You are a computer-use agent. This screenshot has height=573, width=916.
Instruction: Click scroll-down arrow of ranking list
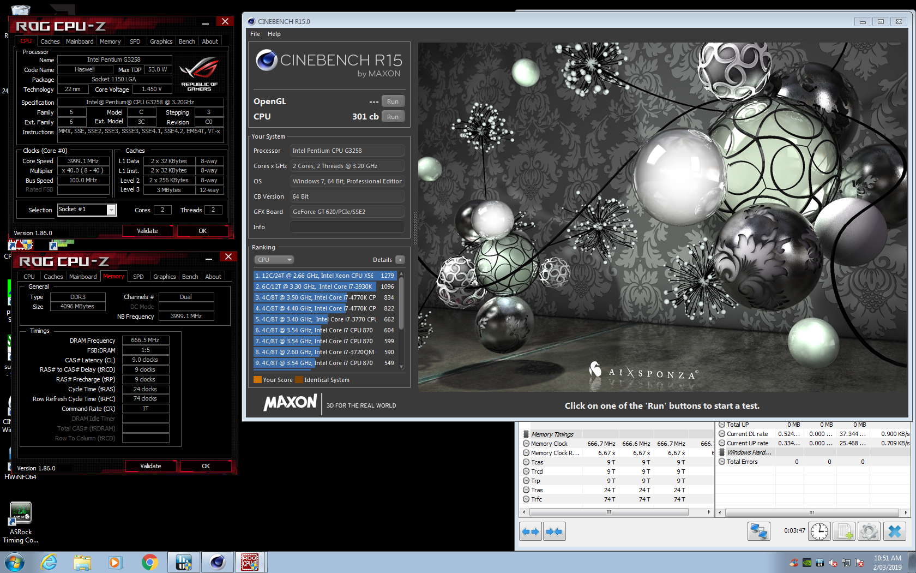pyautogui.click(x=401, y=367)
